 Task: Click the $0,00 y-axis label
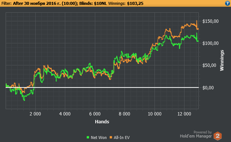click(208, 88)
